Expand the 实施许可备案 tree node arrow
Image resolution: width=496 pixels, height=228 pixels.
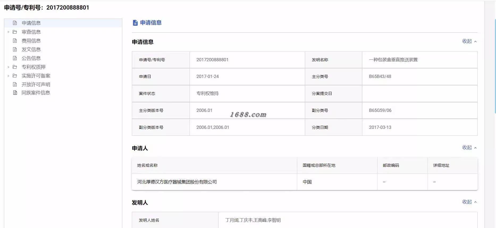coord(9,76)
